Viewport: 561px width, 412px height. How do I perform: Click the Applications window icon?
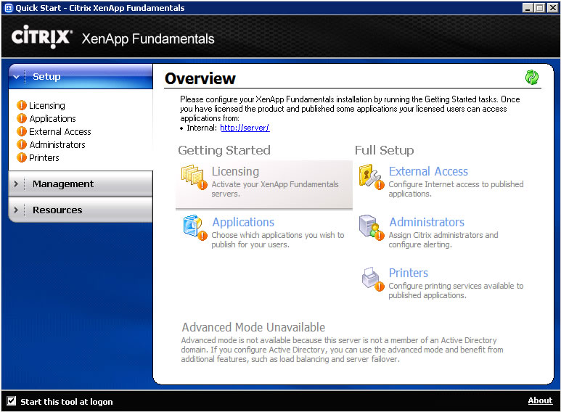pyautogui.click(x=194, y=228)
